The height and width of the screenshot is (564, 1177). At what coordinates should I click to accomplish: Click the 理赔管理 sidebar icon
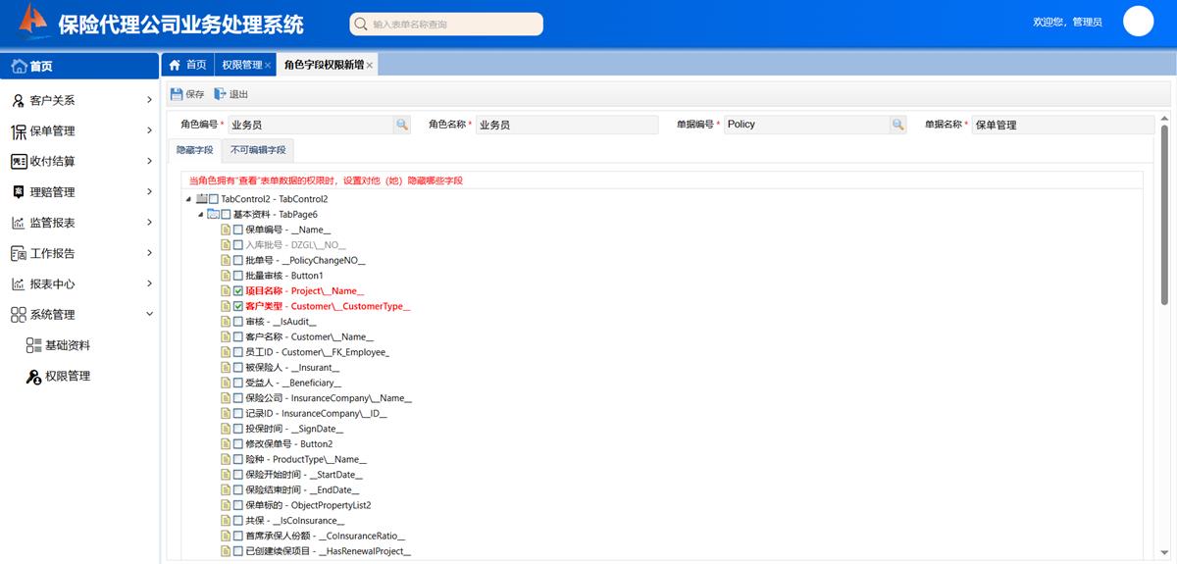click(19, 192)
